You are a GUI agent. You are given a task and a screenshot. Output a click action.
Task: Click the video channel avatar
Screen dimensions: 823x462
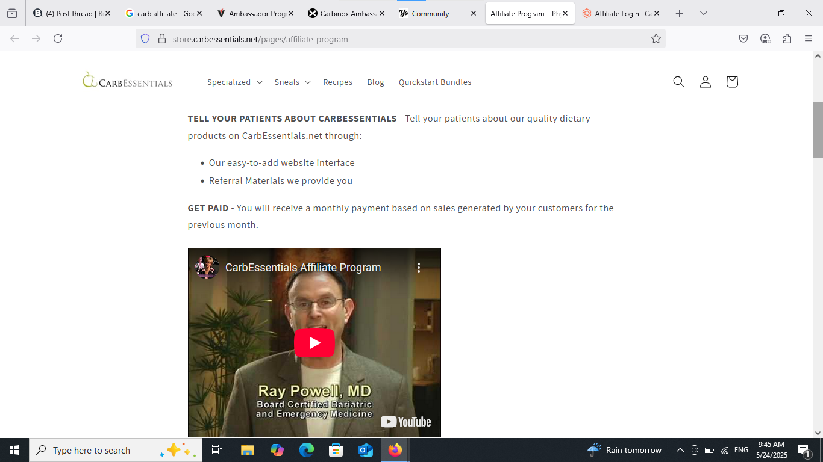pyautogui.click(x=207, y=267)
